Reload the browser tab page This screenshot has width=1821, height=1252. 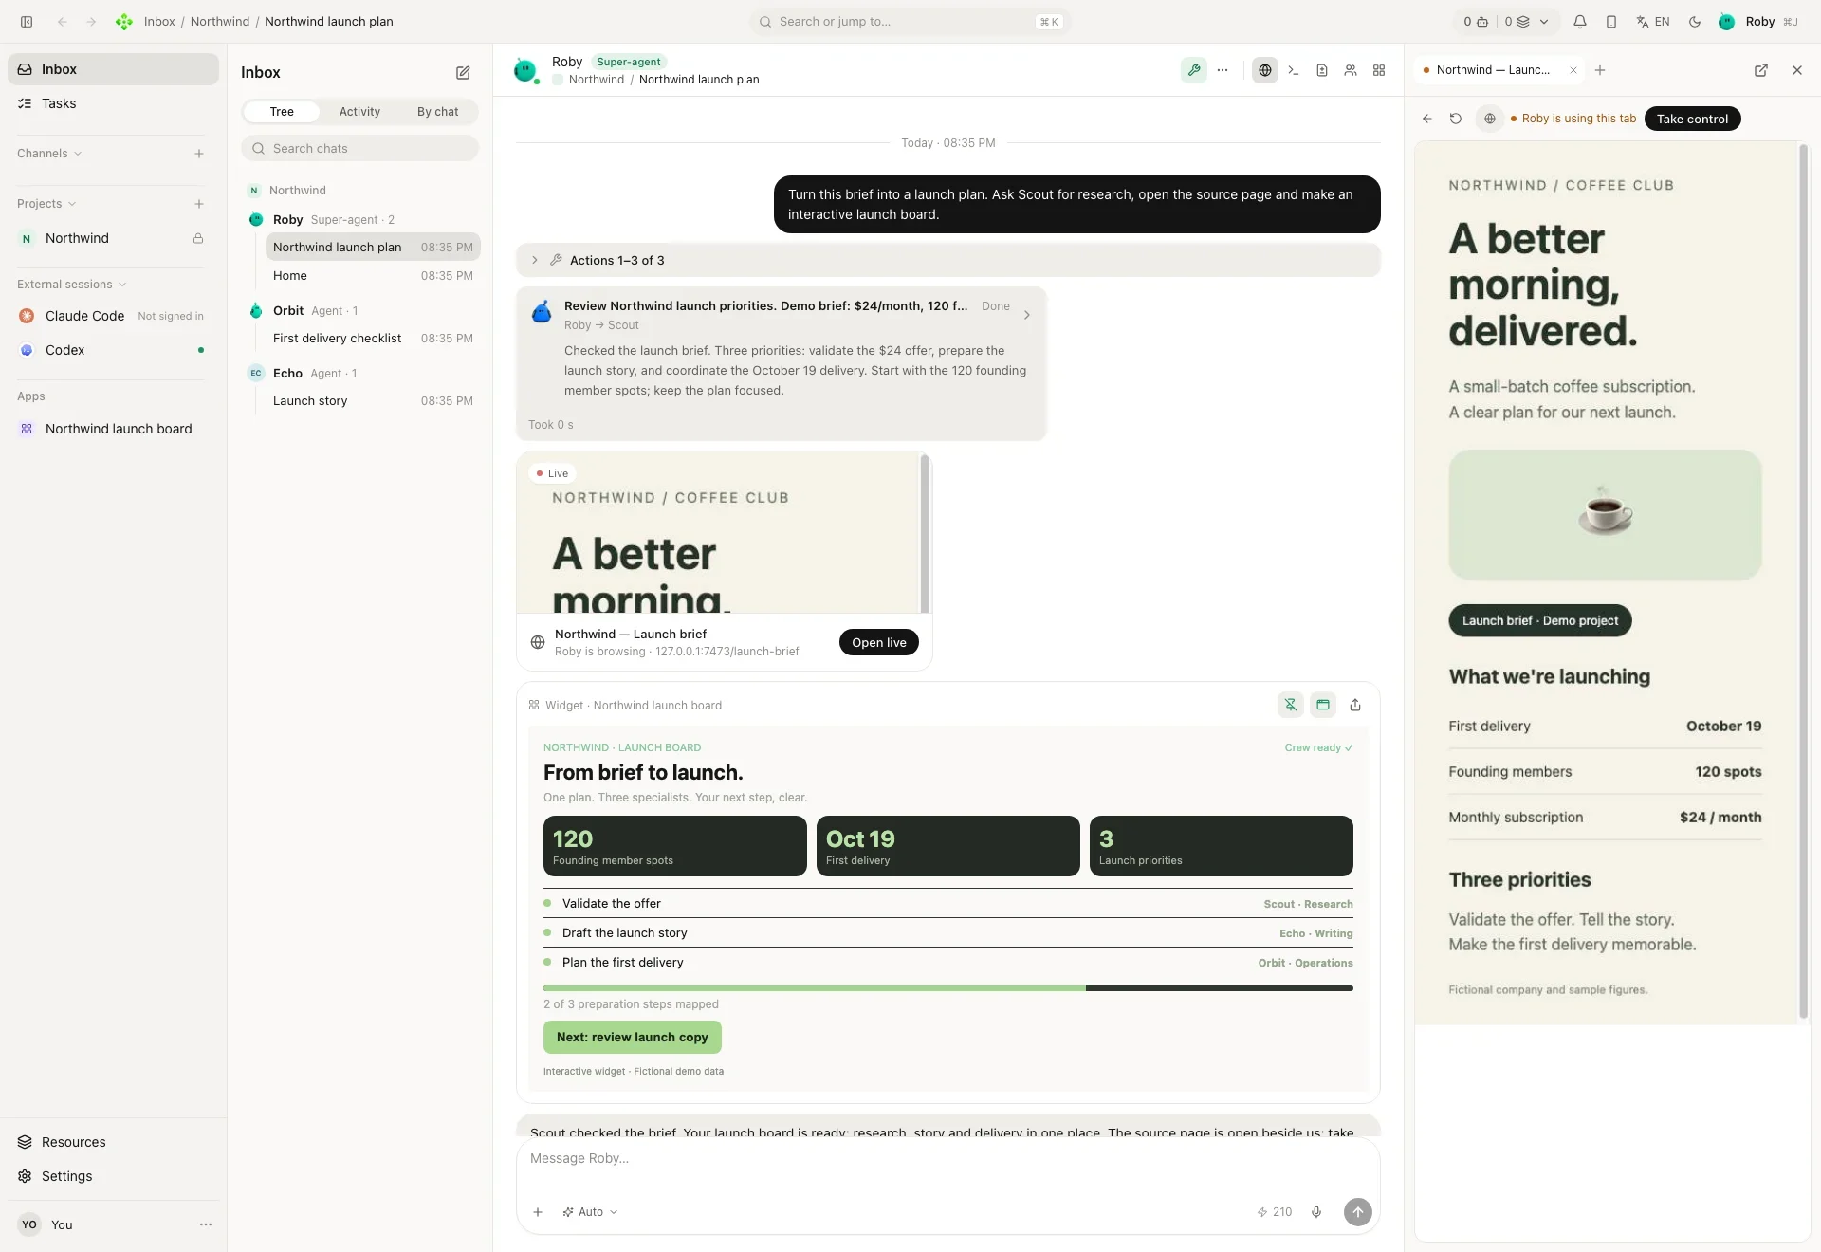tap(1456, 119)
